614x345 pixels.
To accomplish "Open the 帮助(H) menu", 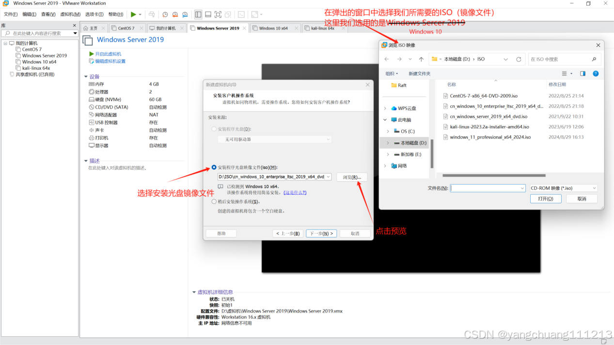I will 115,15.
